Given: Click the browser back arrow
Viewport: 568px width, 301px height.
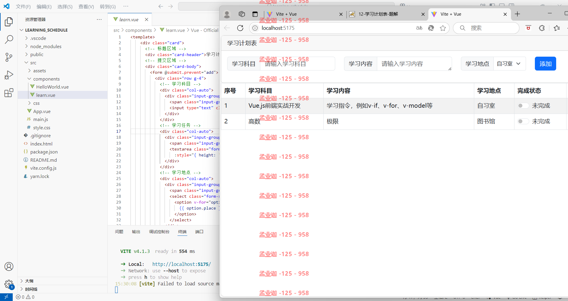Looking at the screenshot, I should [x=227, y=28].
